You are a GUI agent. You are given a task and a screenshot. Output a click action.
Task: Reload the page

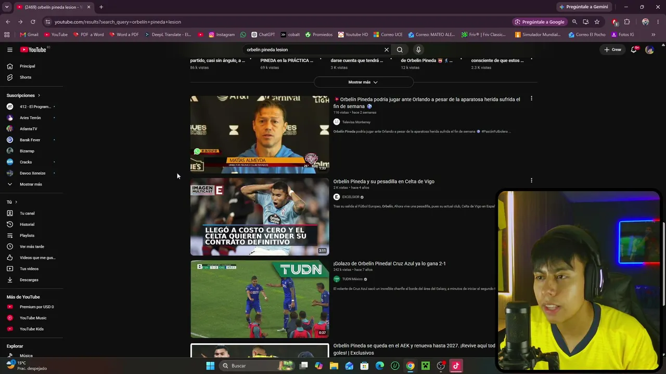click(x=33, y=22)
